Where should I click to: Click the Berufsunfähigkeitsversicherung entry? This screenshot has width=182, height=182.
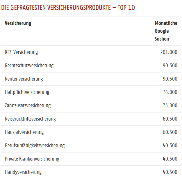[35, 145]
